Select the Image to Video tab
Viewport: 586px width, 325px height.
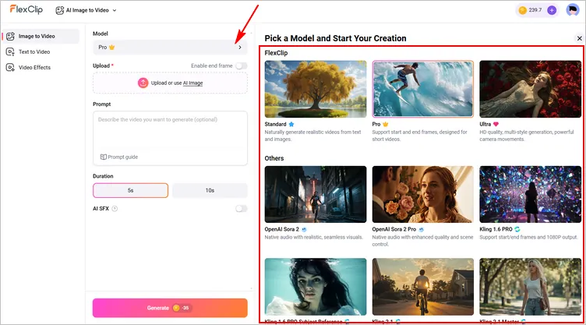coord(41,37)
